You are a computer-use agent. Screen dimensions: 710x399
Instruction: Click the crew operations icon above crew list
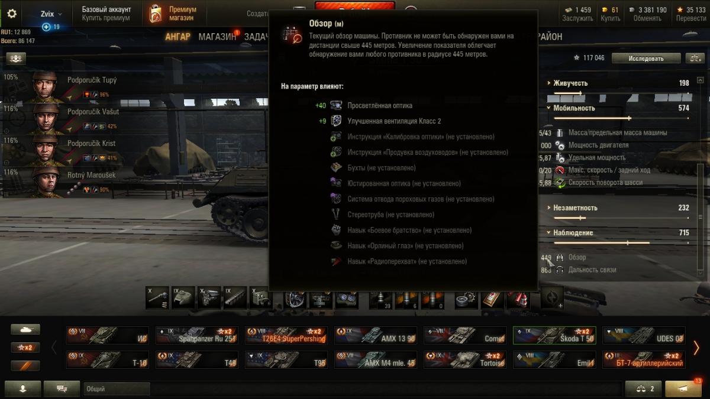pyautogui.click(x=16, y=58)
